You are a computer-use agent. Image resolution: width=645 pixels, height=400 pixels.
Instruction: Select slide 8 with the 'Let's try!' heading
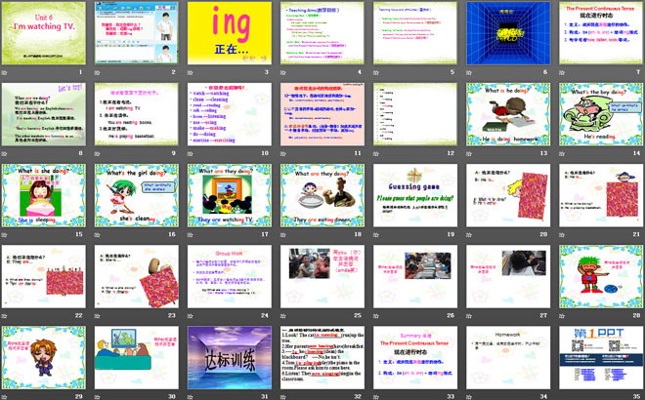tap(44, 114)
